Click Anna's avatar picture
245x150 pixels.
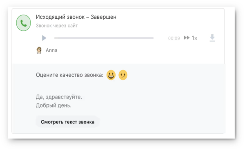coord(39,50)
